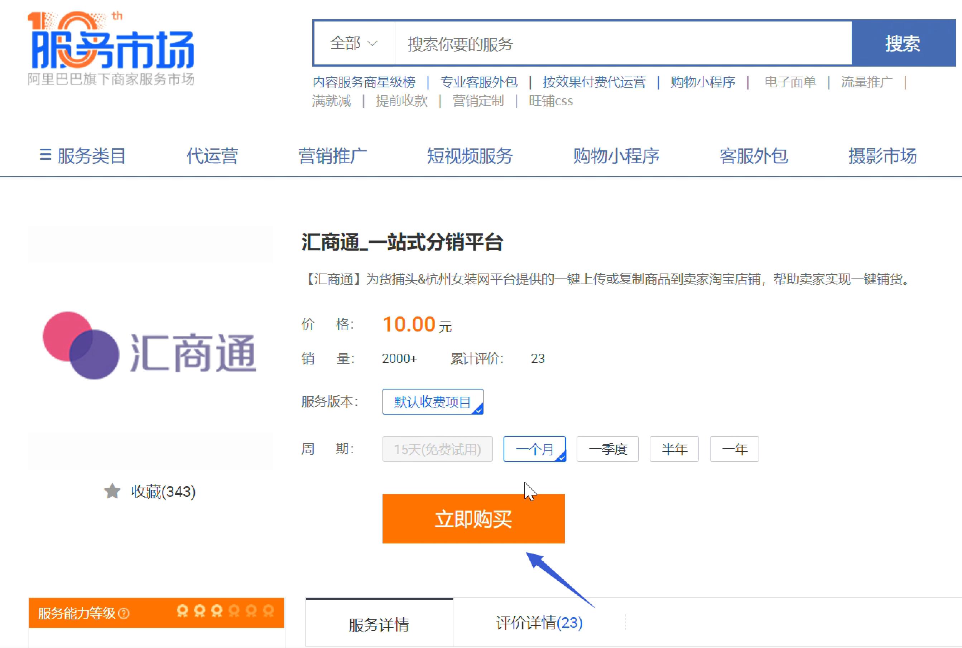This screenshot has height=648, width=962.
Task: Click the 收藏(343) text
Action: point(163,492)
